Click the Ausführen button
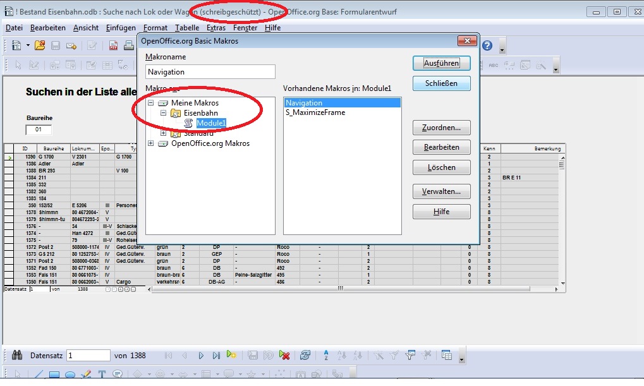The width and height of the screenshot is (644, 386). [x=442, y=63]
